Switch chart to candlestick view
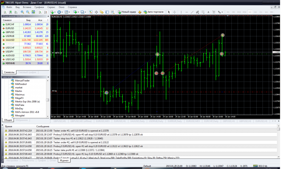 point(11,12)
